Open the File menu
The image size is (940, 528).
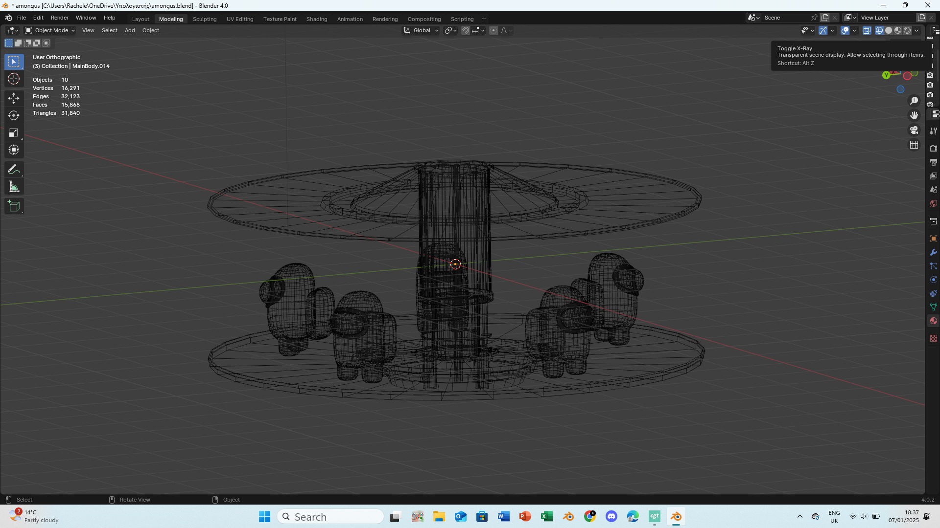22,18
